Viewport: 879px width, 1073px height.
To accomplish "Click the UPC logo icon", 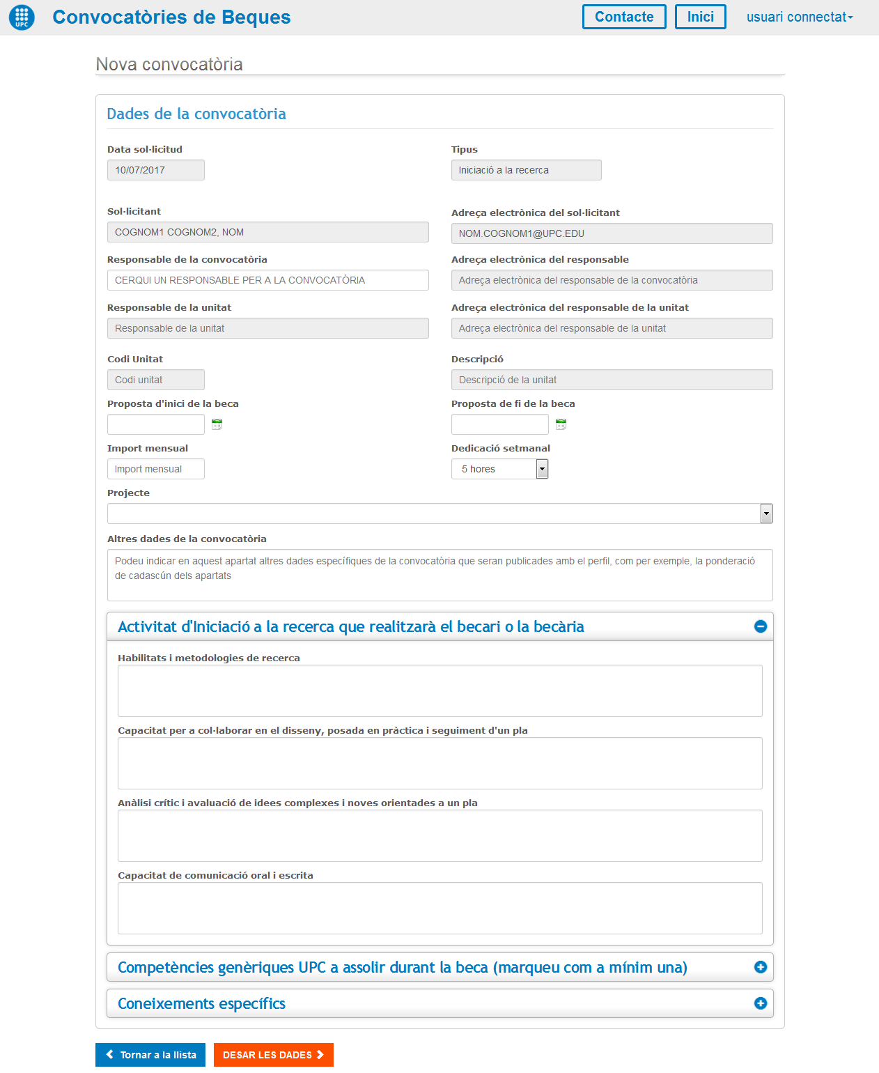I will [x=22, y=17].
